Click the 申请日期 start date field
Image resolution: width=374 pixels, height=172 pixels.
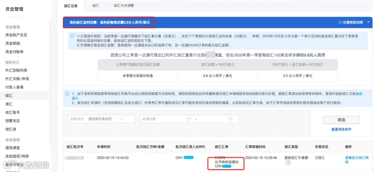click(x=165, y=119)
